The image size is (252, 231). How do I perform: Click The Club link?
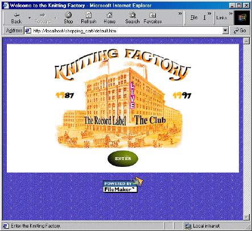150,120
